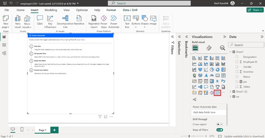Check the Name field

[x=237, y=77]
